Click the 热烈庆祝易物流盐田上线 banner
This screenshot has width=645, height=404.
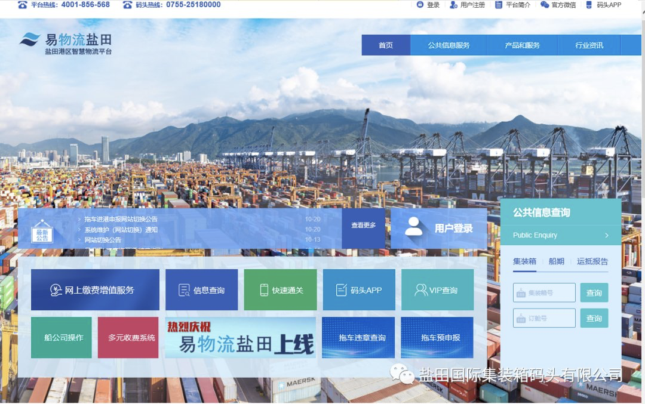tap(241, 337)
